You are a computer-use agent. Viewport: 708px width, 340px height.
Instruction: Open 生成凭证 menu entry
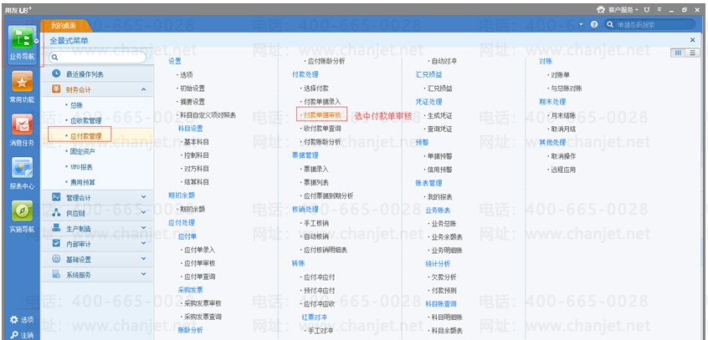tap(439, 115)
